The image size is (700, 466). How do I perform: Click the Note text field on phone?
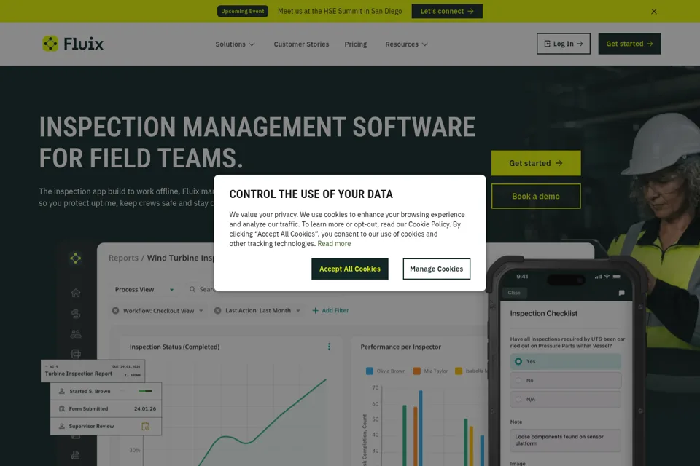[x=565, y=440]
